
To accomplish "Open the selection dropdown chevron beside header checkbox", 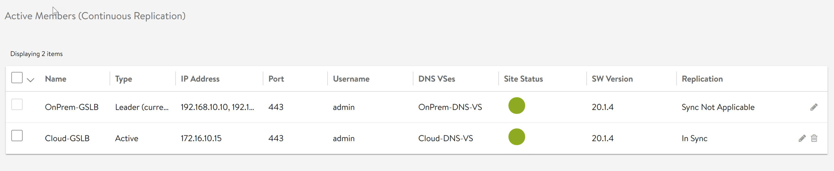I will [x=30, y=80].
